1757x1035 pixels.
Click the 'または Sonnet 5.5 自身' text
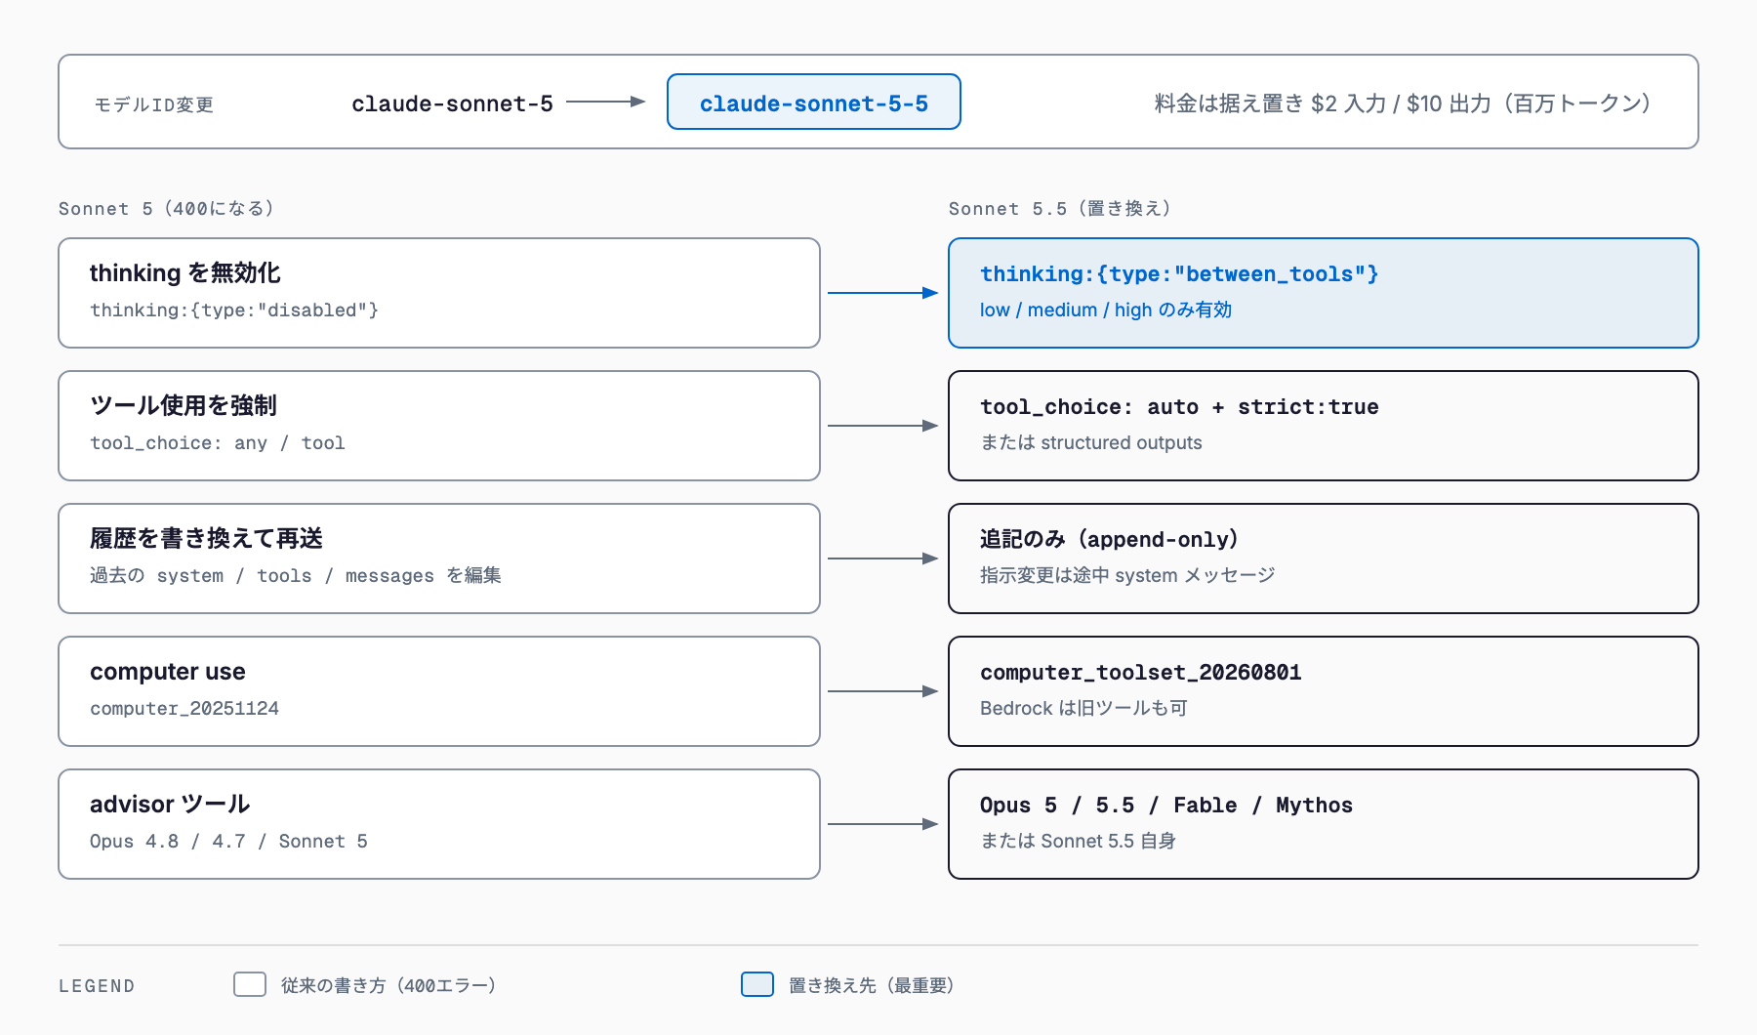[x=1078, y=841]
